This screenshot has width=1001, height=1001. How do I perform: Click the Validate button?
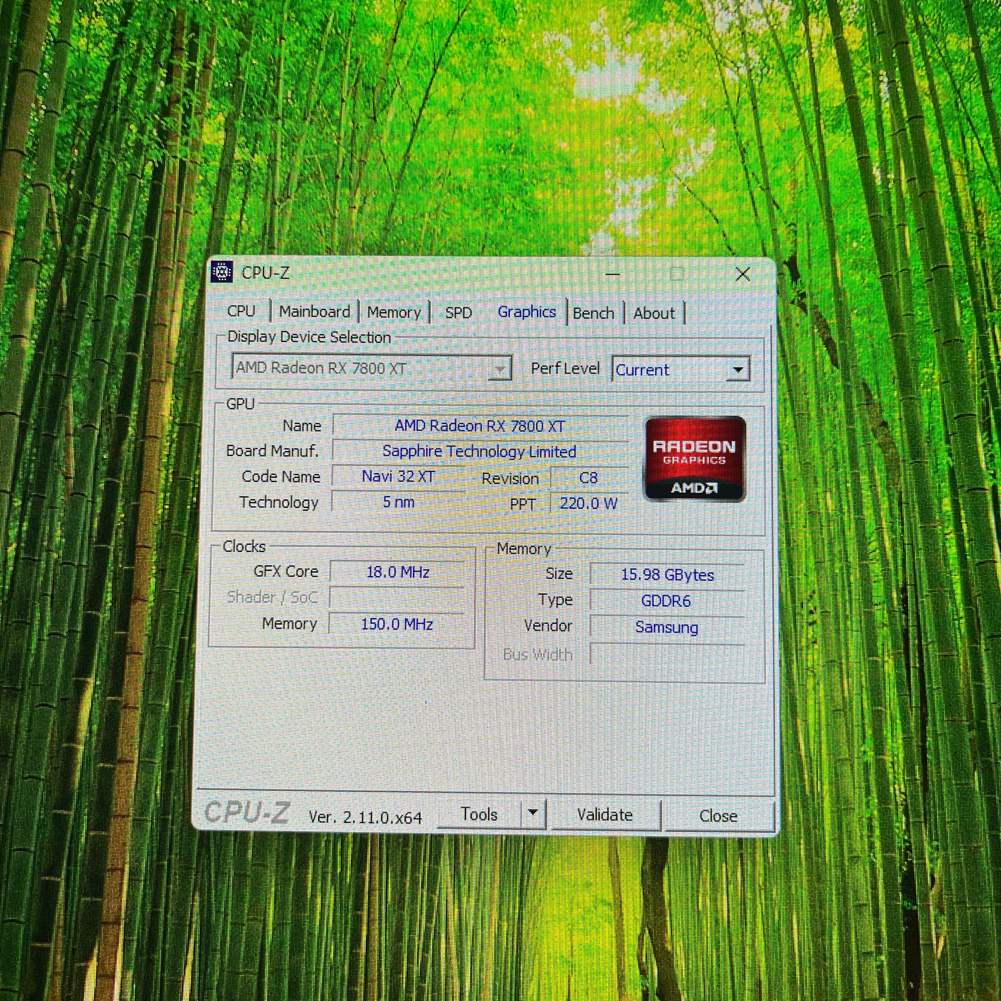point(605,816)
